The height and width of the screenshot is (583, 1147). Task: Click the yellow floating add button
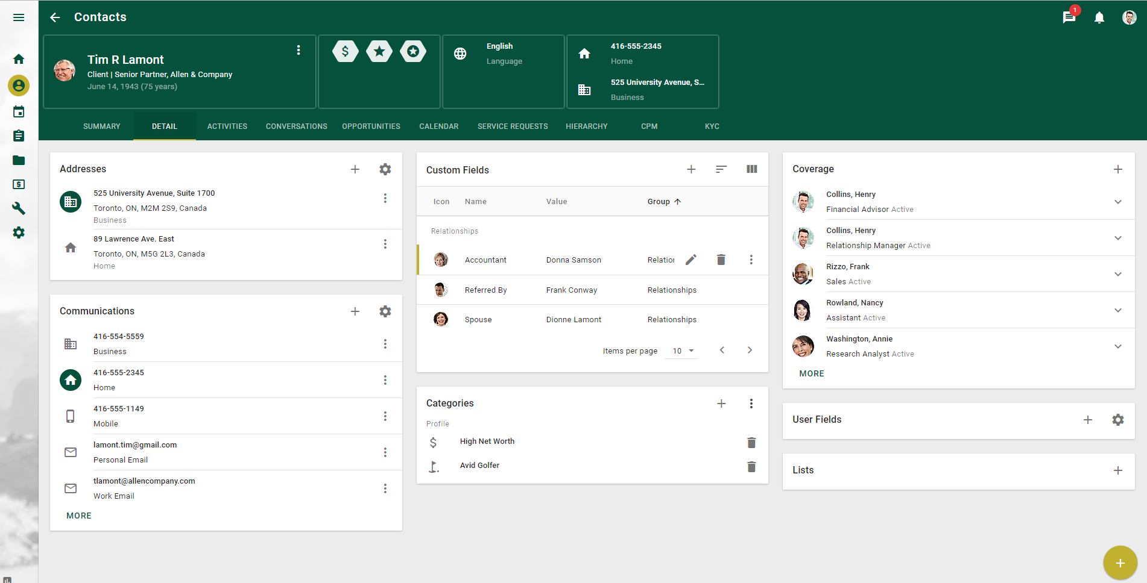(1120, 563)
